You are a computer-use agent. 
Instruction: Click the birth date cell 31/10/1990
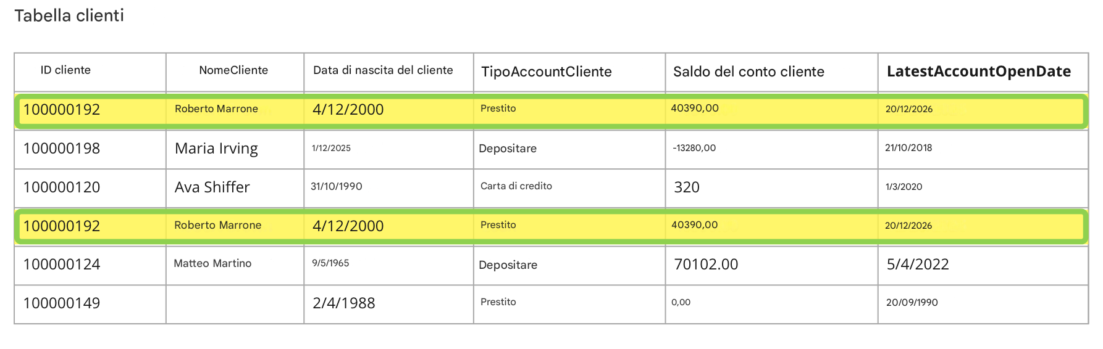[x=388, y=188]
